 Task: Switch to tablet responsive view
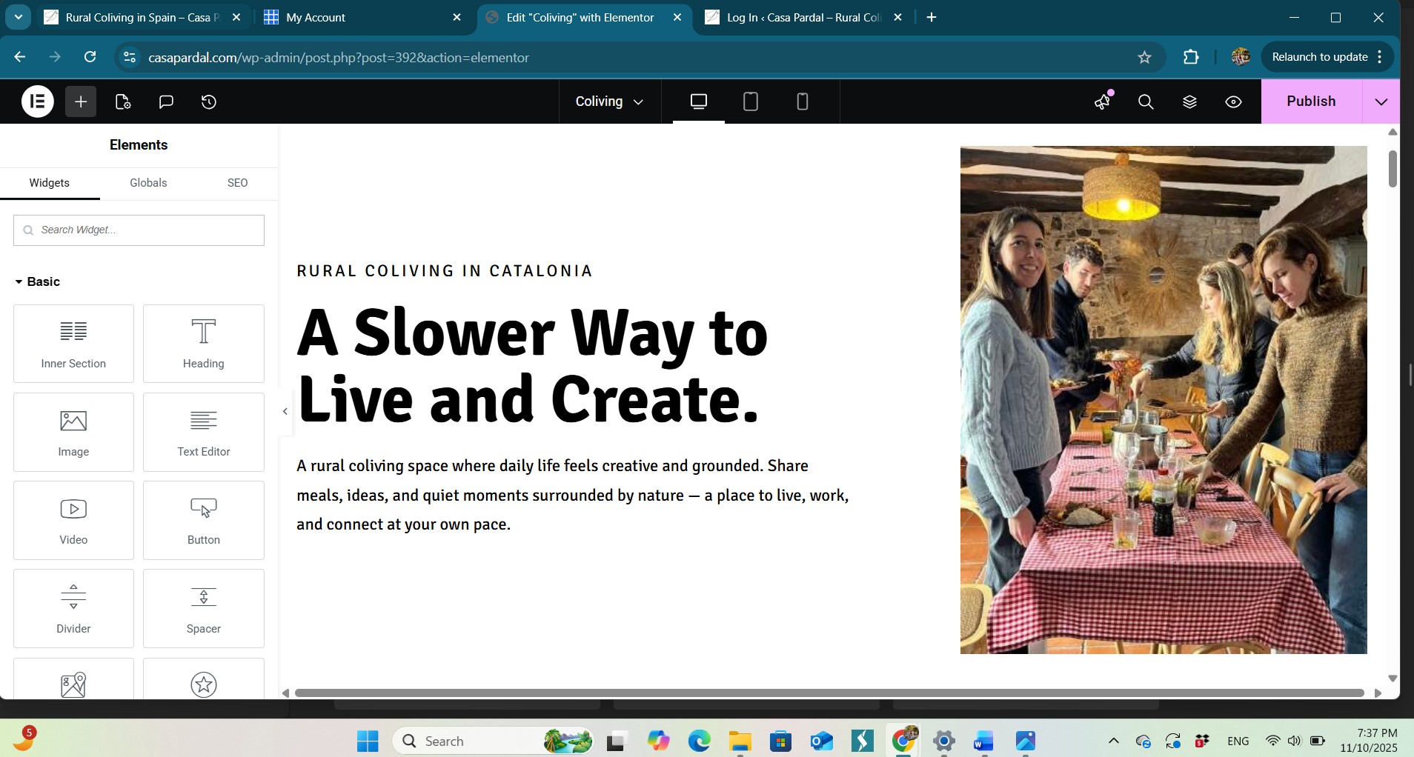point(750,101)
